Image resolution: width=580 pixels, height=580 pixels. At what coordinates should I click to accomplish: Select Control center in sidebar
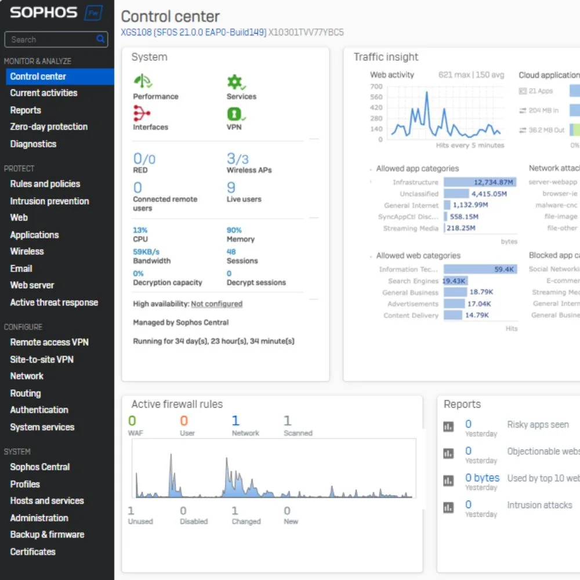click(x=60, y=77)
